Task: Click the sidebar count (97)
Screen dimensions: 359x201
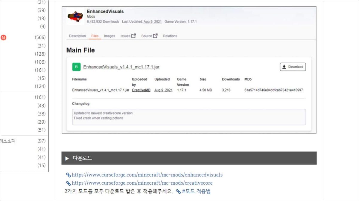Action: coord(41,141)
